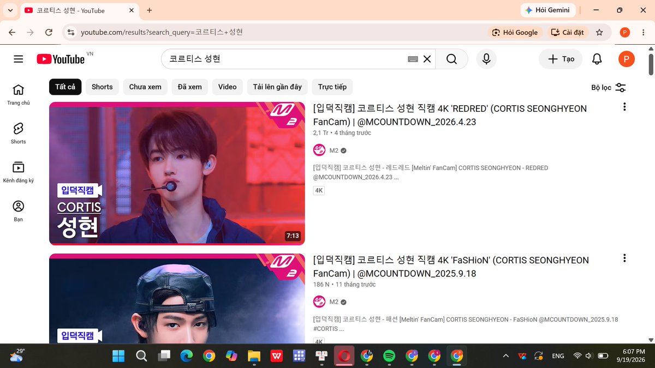Image resolution: width=655 pixels, height=368 pixels.
Task: Select the Shorts filter chip
Action: pyautogui.click(x=102, y=87)
